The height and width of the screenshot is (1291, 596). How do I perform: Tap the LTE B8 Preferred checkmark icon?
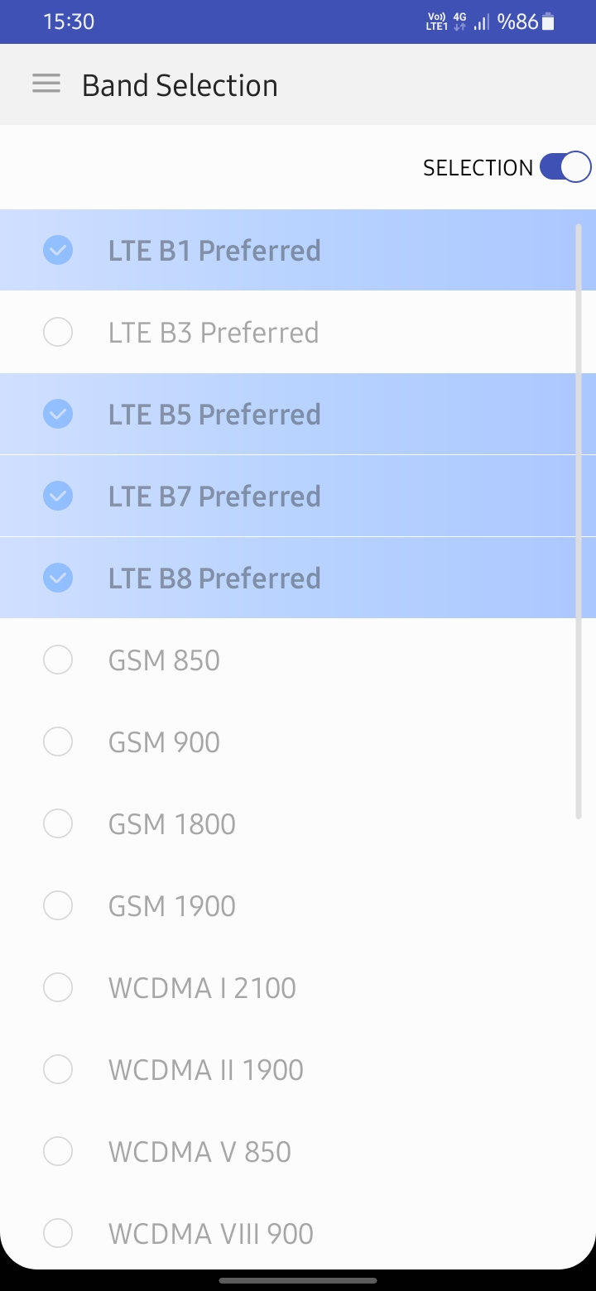[58, 578]
